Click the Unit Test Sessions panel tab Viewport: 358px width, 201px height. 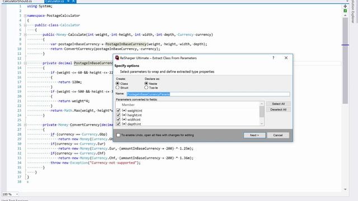(15, 200)
